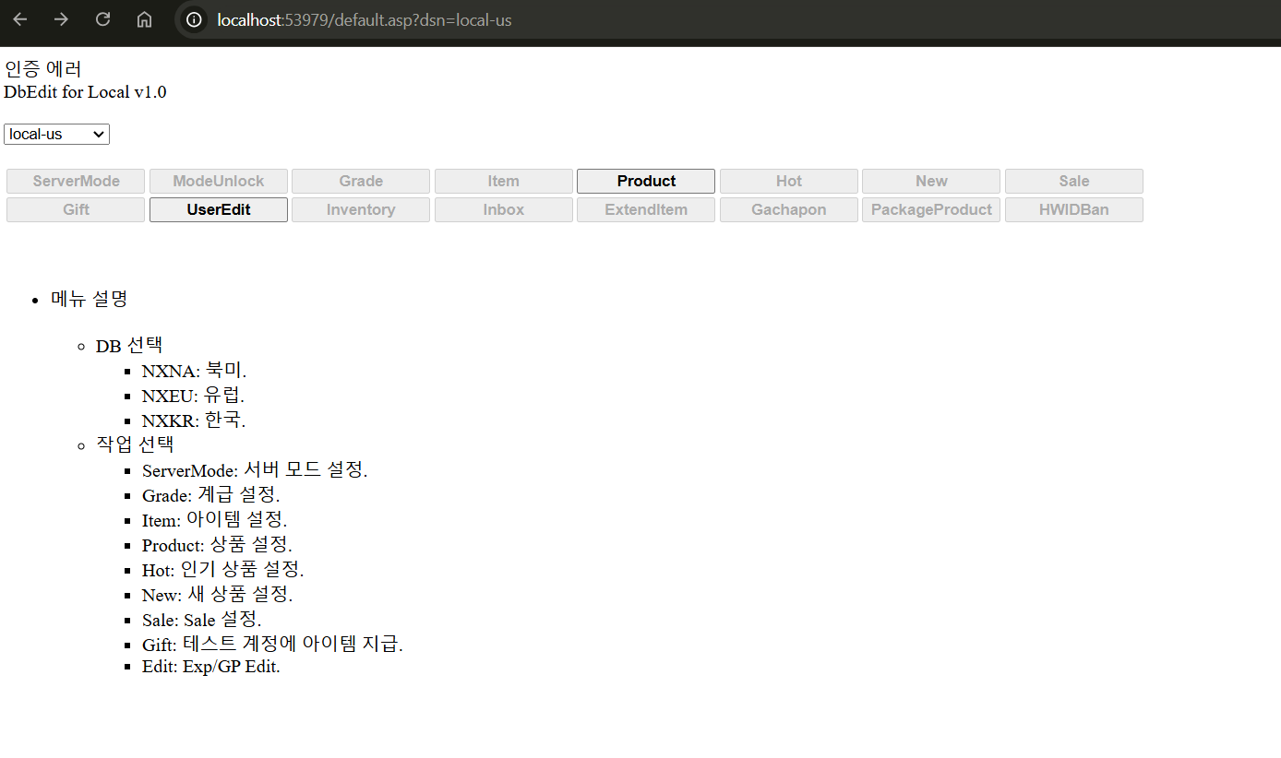Click the 'DB 선택' list item
This screenshot has height=758, width=1281.
click(x=129, y=346)
